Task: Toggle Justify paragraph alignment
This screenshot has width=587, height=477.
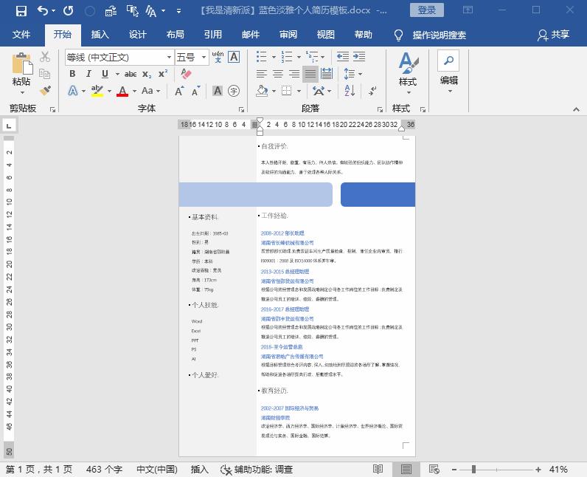Action: tap(310, 74)
